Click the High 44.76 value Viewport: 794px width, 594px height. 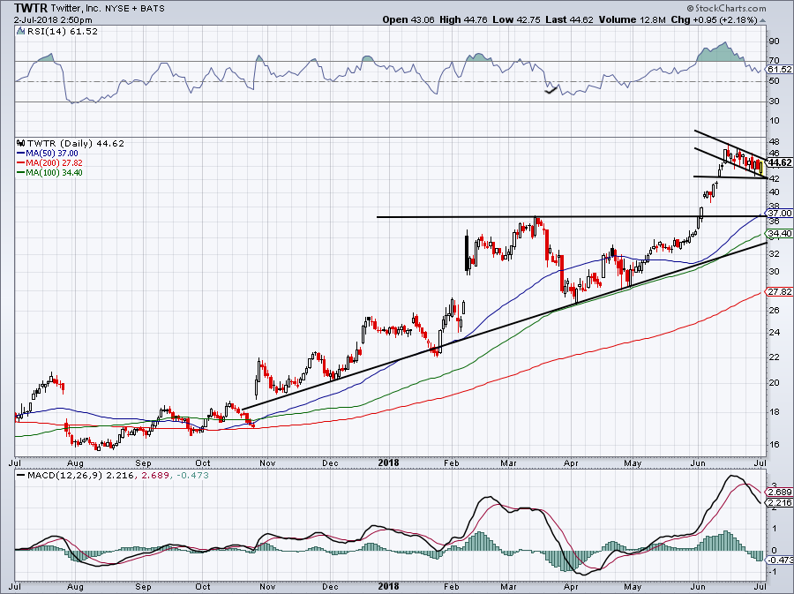pos(463,19)
